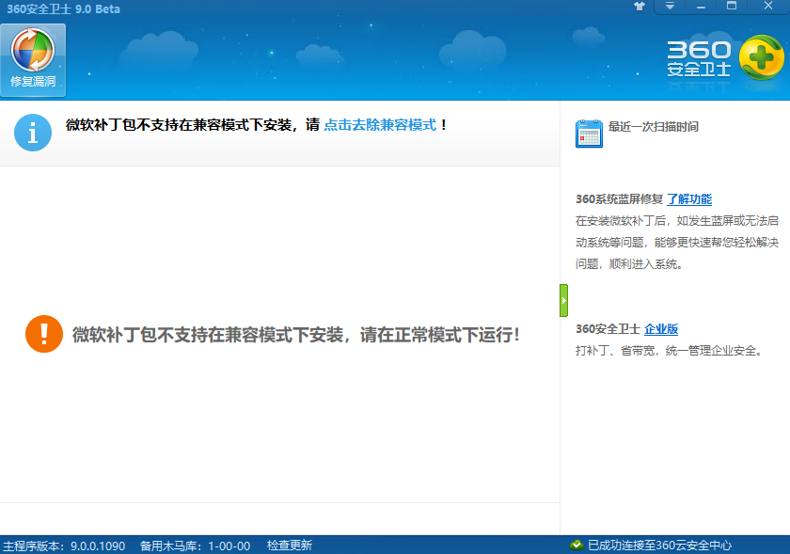Click 打补丁、省带宽 description text
The image size is (790, 554).
click(x=670, y=350)
